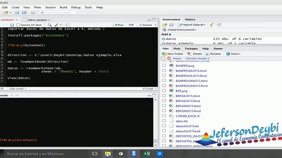Open the datosJULIO15.txt file
The image size is (282, 158).
tap(187, 126)
